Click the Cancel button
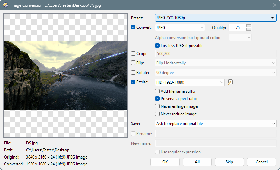This screenshot has width=280, height=170. pos(262,162)
